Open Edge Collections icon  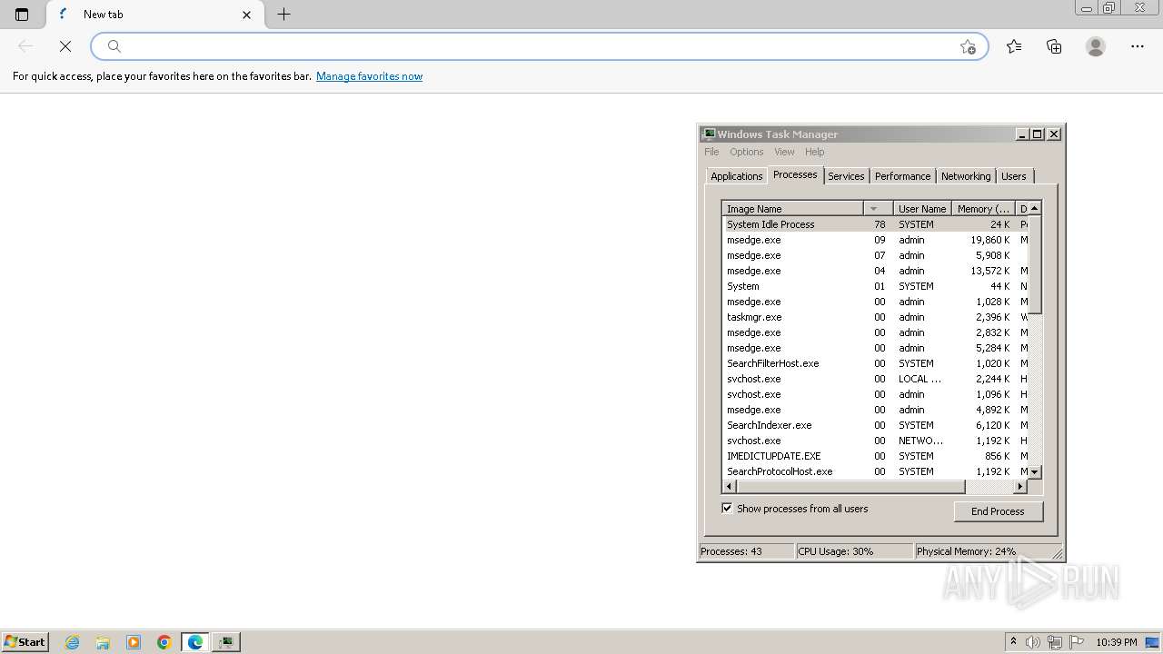[1054, 46]
